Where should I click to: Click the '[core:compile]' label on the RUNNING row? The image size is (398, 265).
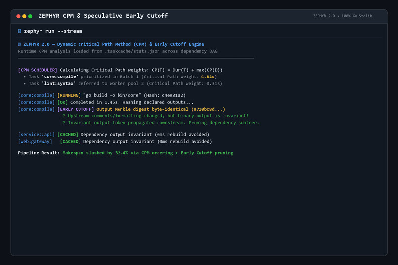37,95
